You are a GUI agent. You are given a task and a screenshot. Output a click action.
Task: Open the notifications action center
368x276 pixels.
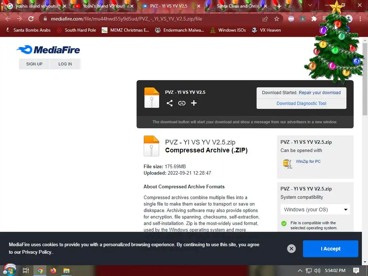(x=356, y=271)
